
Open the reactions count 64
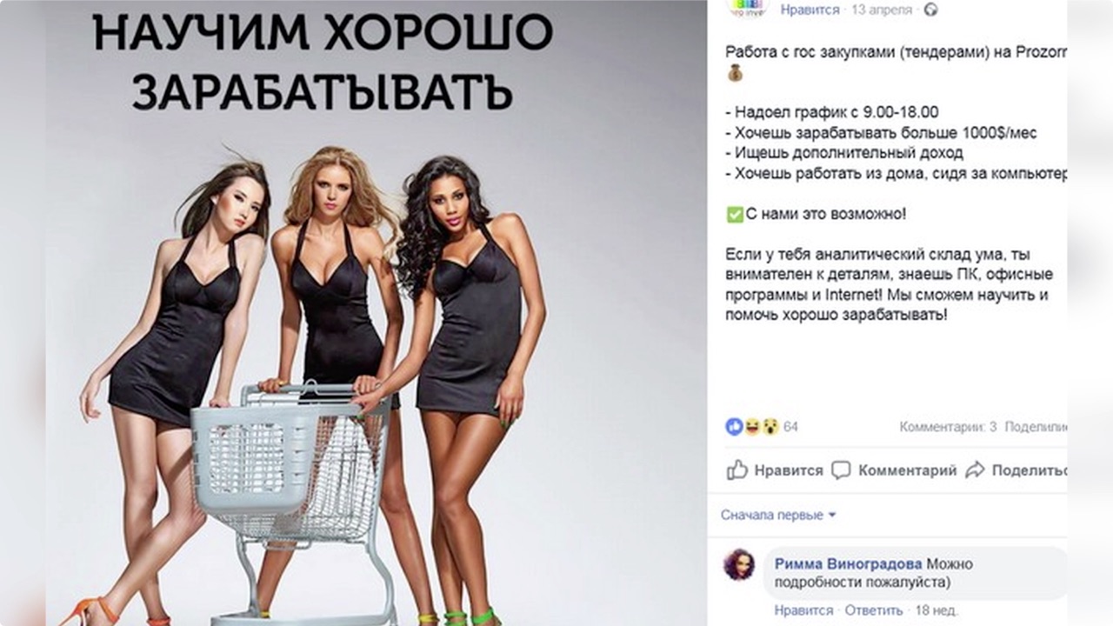pyautogui.click(x=790, y=427)
